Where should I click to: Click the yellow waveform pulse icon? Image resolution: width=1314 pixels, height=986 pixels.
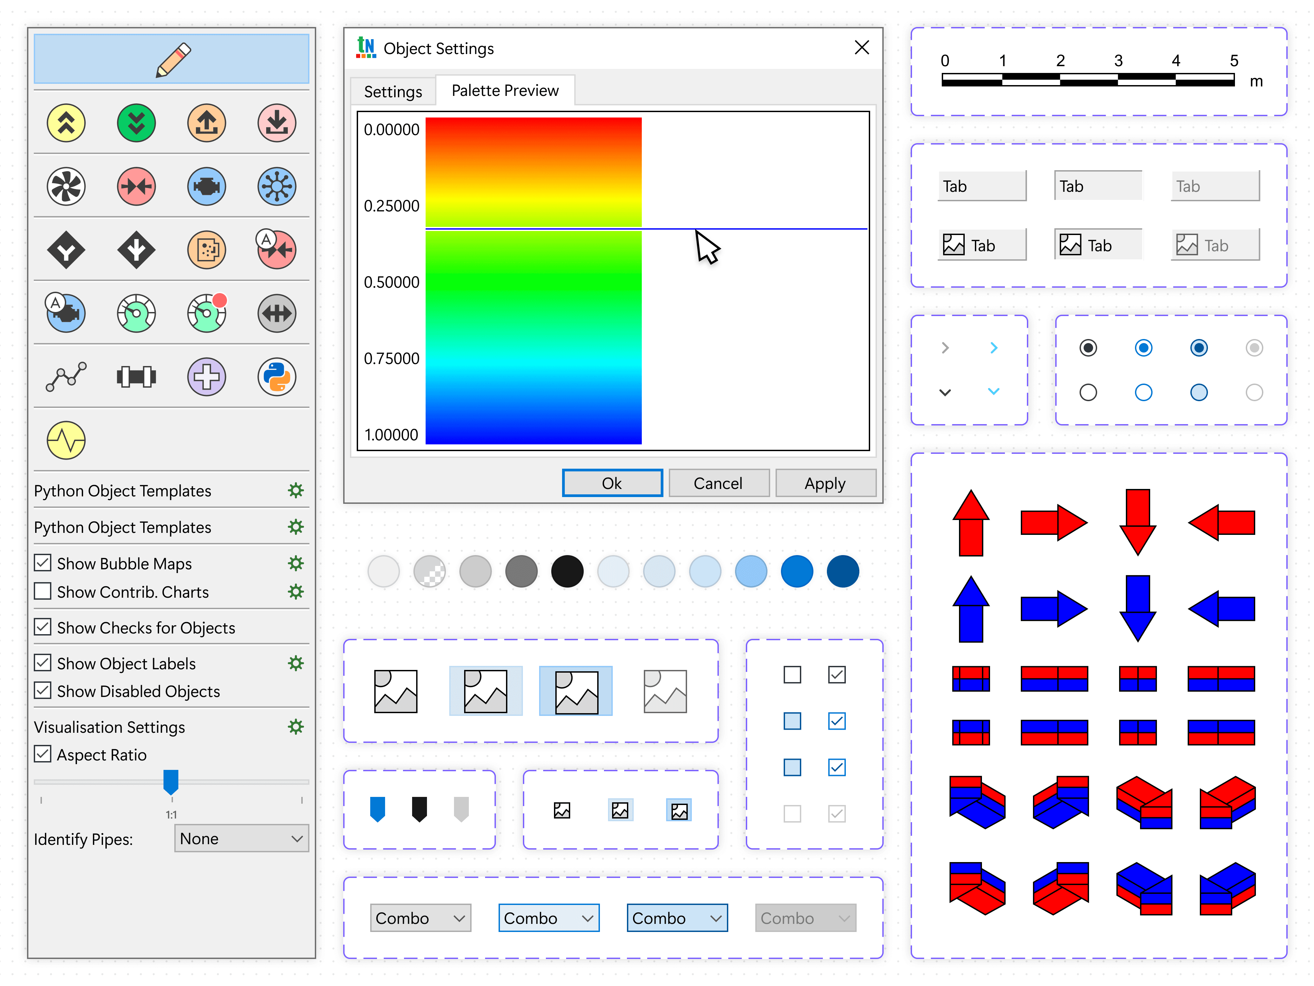[x=66, y=440]
